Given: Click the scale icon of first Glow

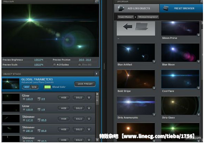Looking at the screenshot, I should click(x=39, y=99).
